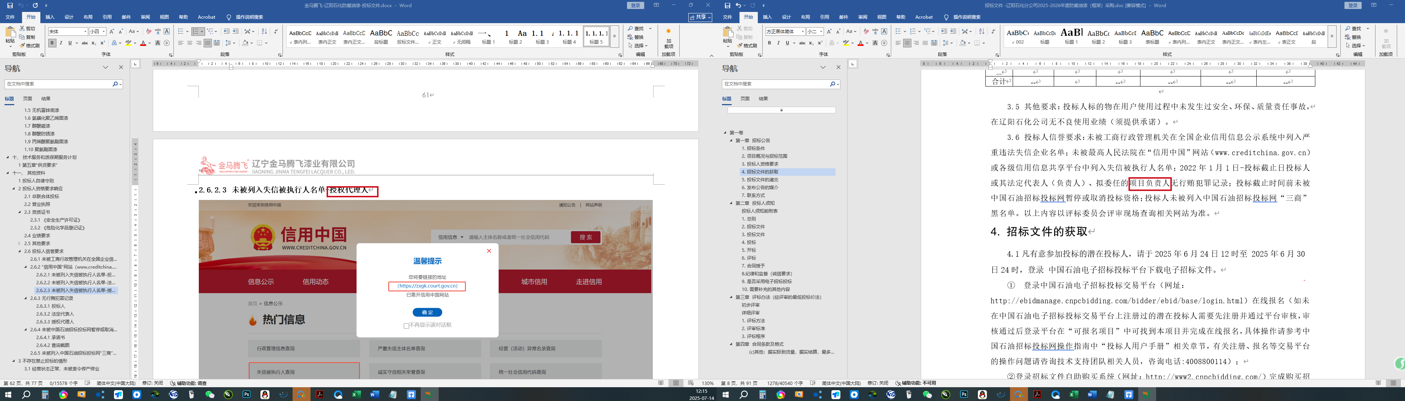Open font name dropdown '方正黑体简体' in right window
This screenshot has height=401, width=1405.
click(x=803, y=32)
